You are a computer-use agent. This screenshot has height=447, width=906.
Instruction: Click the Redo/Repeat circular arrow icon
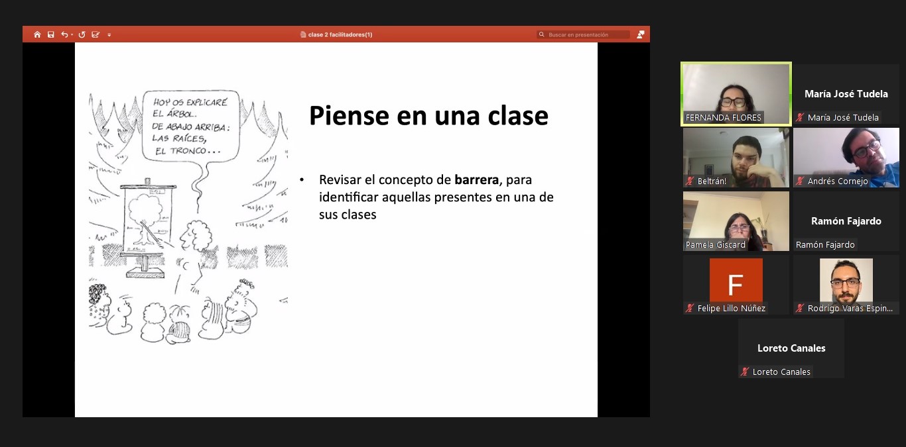[82, 34]
